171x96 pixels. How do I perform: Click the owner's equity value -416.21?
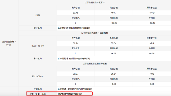152,13
